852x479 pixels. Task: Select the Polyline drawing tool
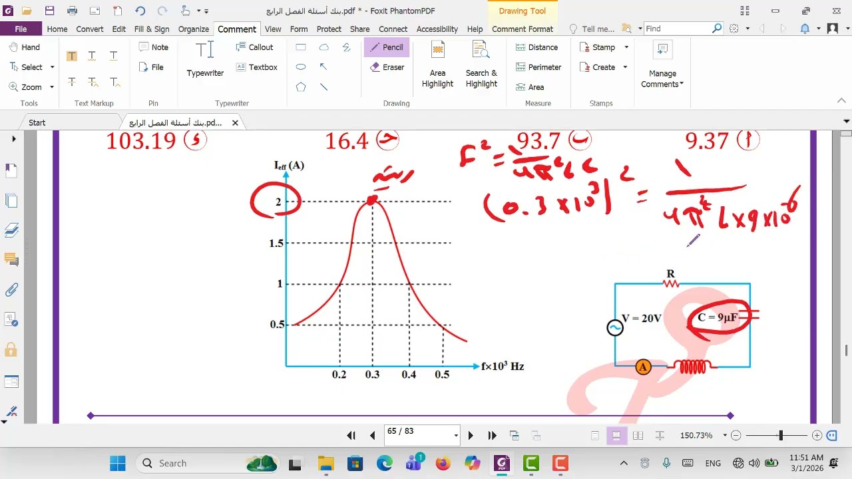[346, 47]
